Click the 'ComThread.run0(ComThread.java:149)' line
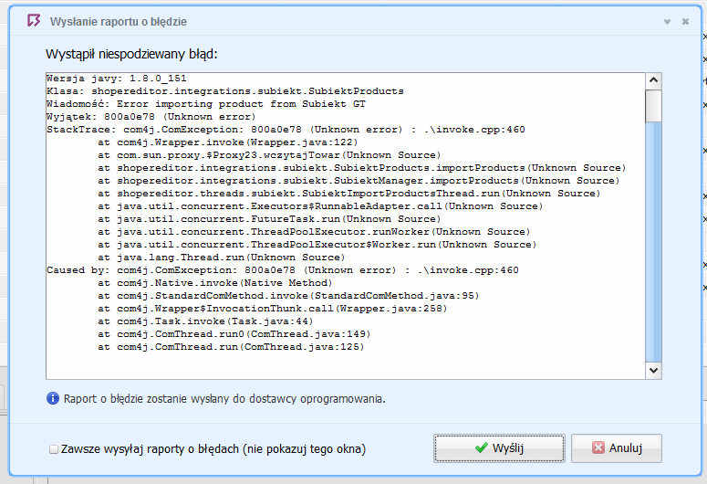 234,334
